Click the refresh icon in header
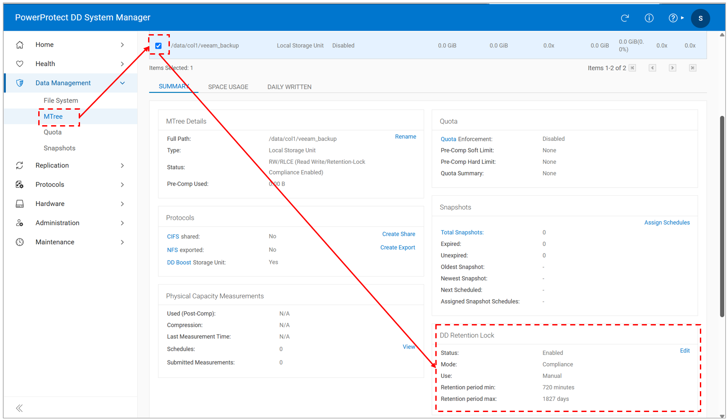 click(625, 18)
